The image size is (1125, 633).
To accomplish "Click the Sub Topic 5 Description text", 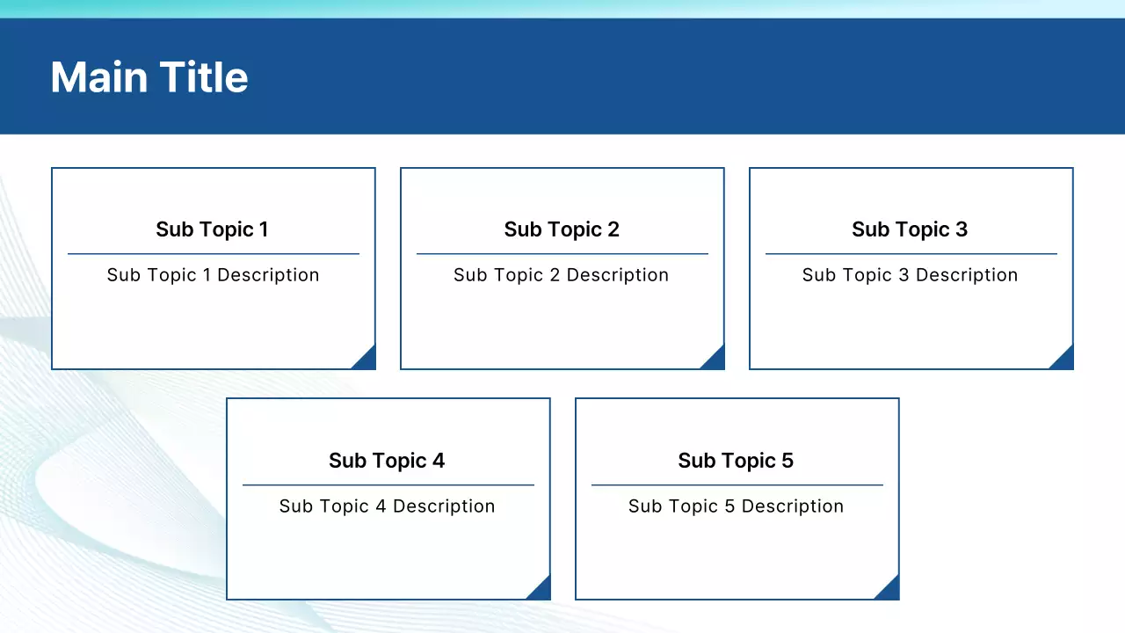I will tap(736, 506).
